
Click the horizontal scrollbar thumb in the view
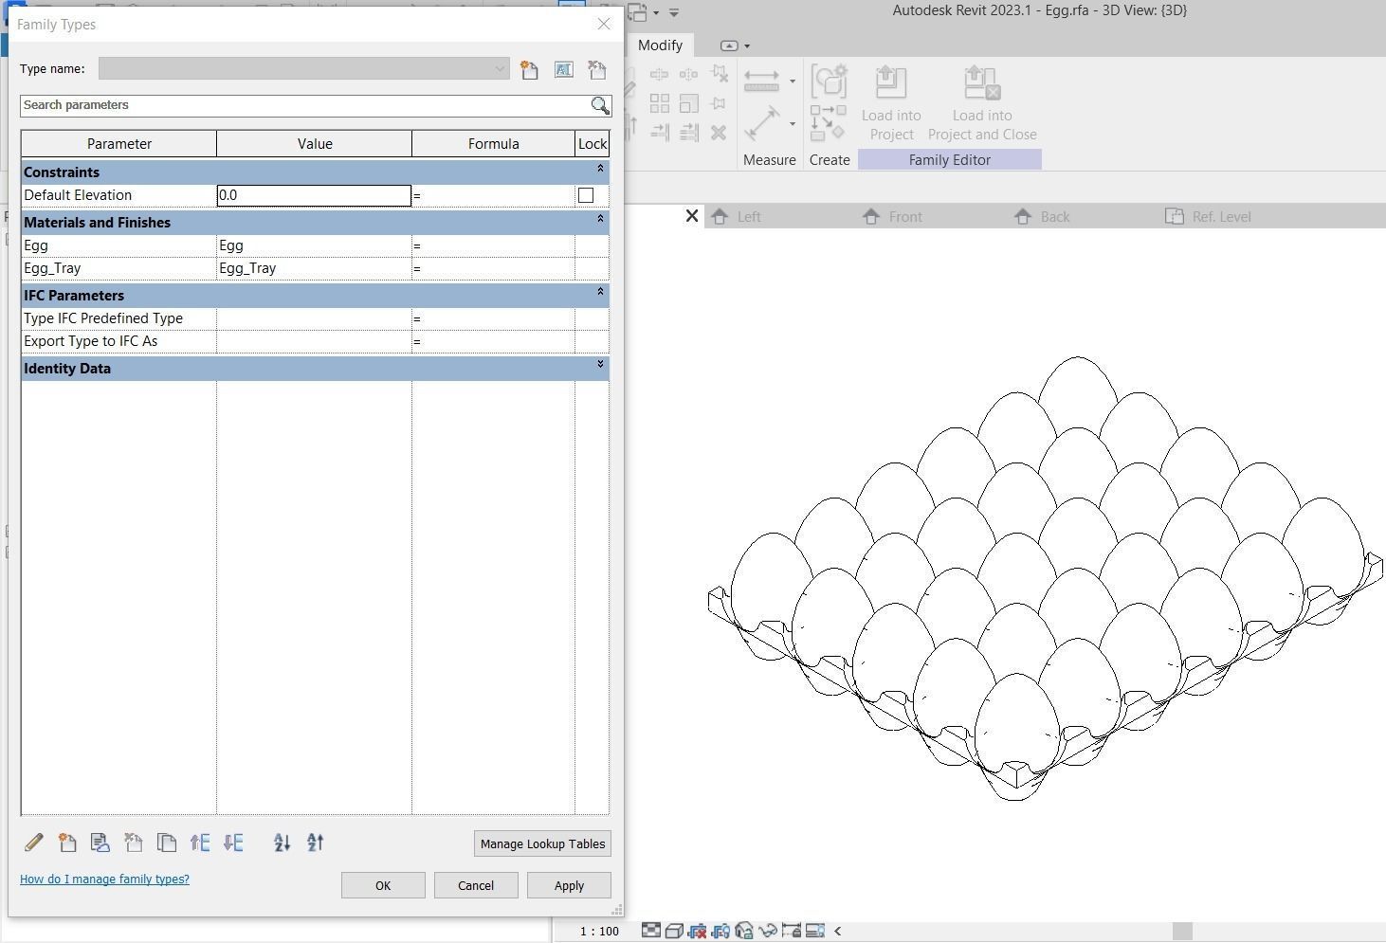[x=1182, y=931]
